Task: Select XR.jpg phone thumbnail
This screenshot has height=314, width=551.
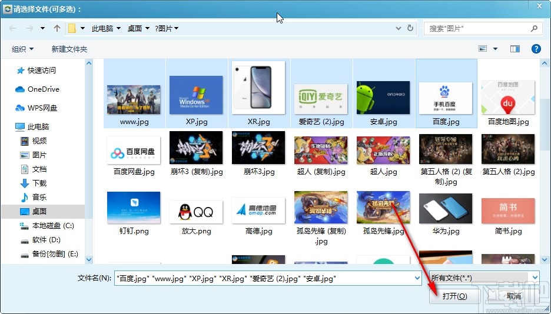Action: (x=258, y=88)
